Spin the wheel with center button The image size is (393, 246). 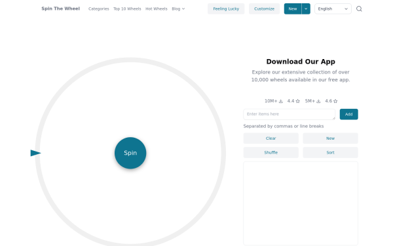pos(130,153)
